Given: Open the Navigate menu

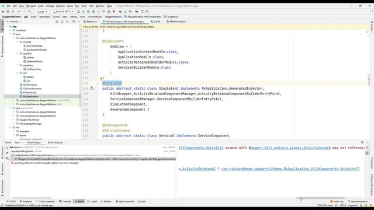Looking at the screenshot, I should coord(31,6).
